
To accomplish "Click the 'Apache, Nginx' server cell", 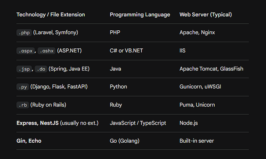I will coord(197,33).
